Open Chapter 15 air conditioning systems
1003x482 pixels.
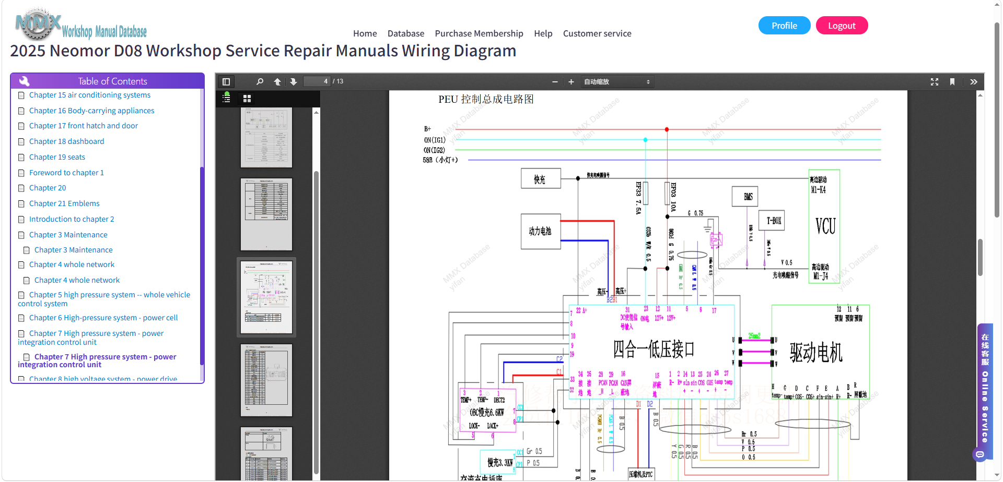[90, 95]
